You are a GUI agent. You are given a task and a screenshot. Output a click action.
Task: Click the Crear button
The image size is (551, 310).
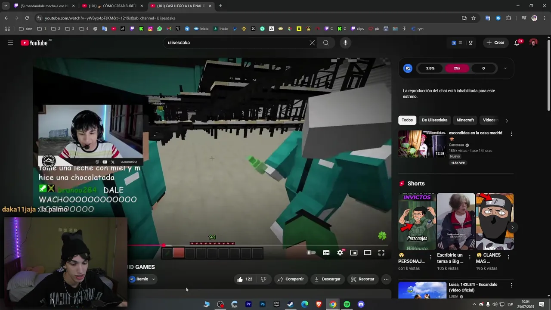(495, 43)
